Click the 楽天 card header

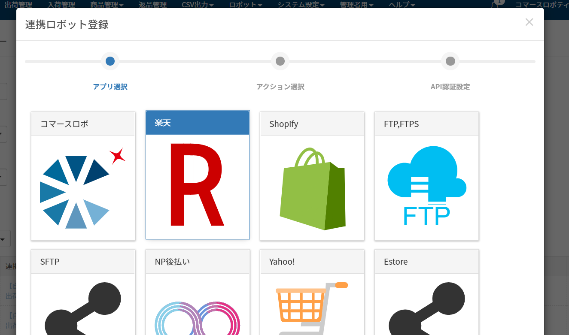[198, 123]
